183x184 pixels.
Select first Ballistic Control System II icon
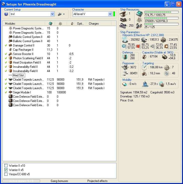11,37
